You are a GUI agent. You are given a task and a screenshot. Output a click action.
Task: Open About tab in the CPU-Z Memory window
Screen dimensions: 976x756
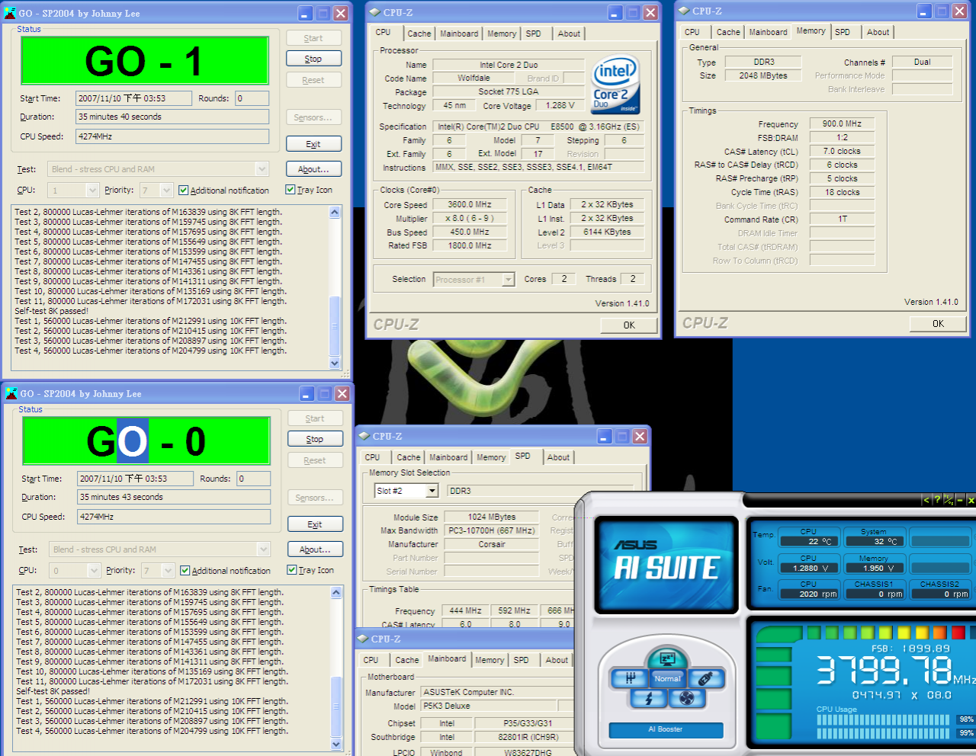pos(878,32)
